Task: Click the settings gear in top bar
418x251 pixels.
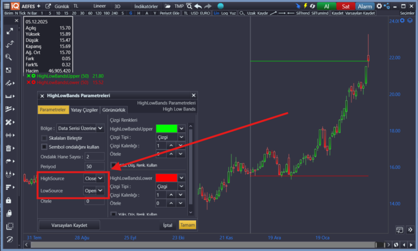Action: click(x=379, y=6)
